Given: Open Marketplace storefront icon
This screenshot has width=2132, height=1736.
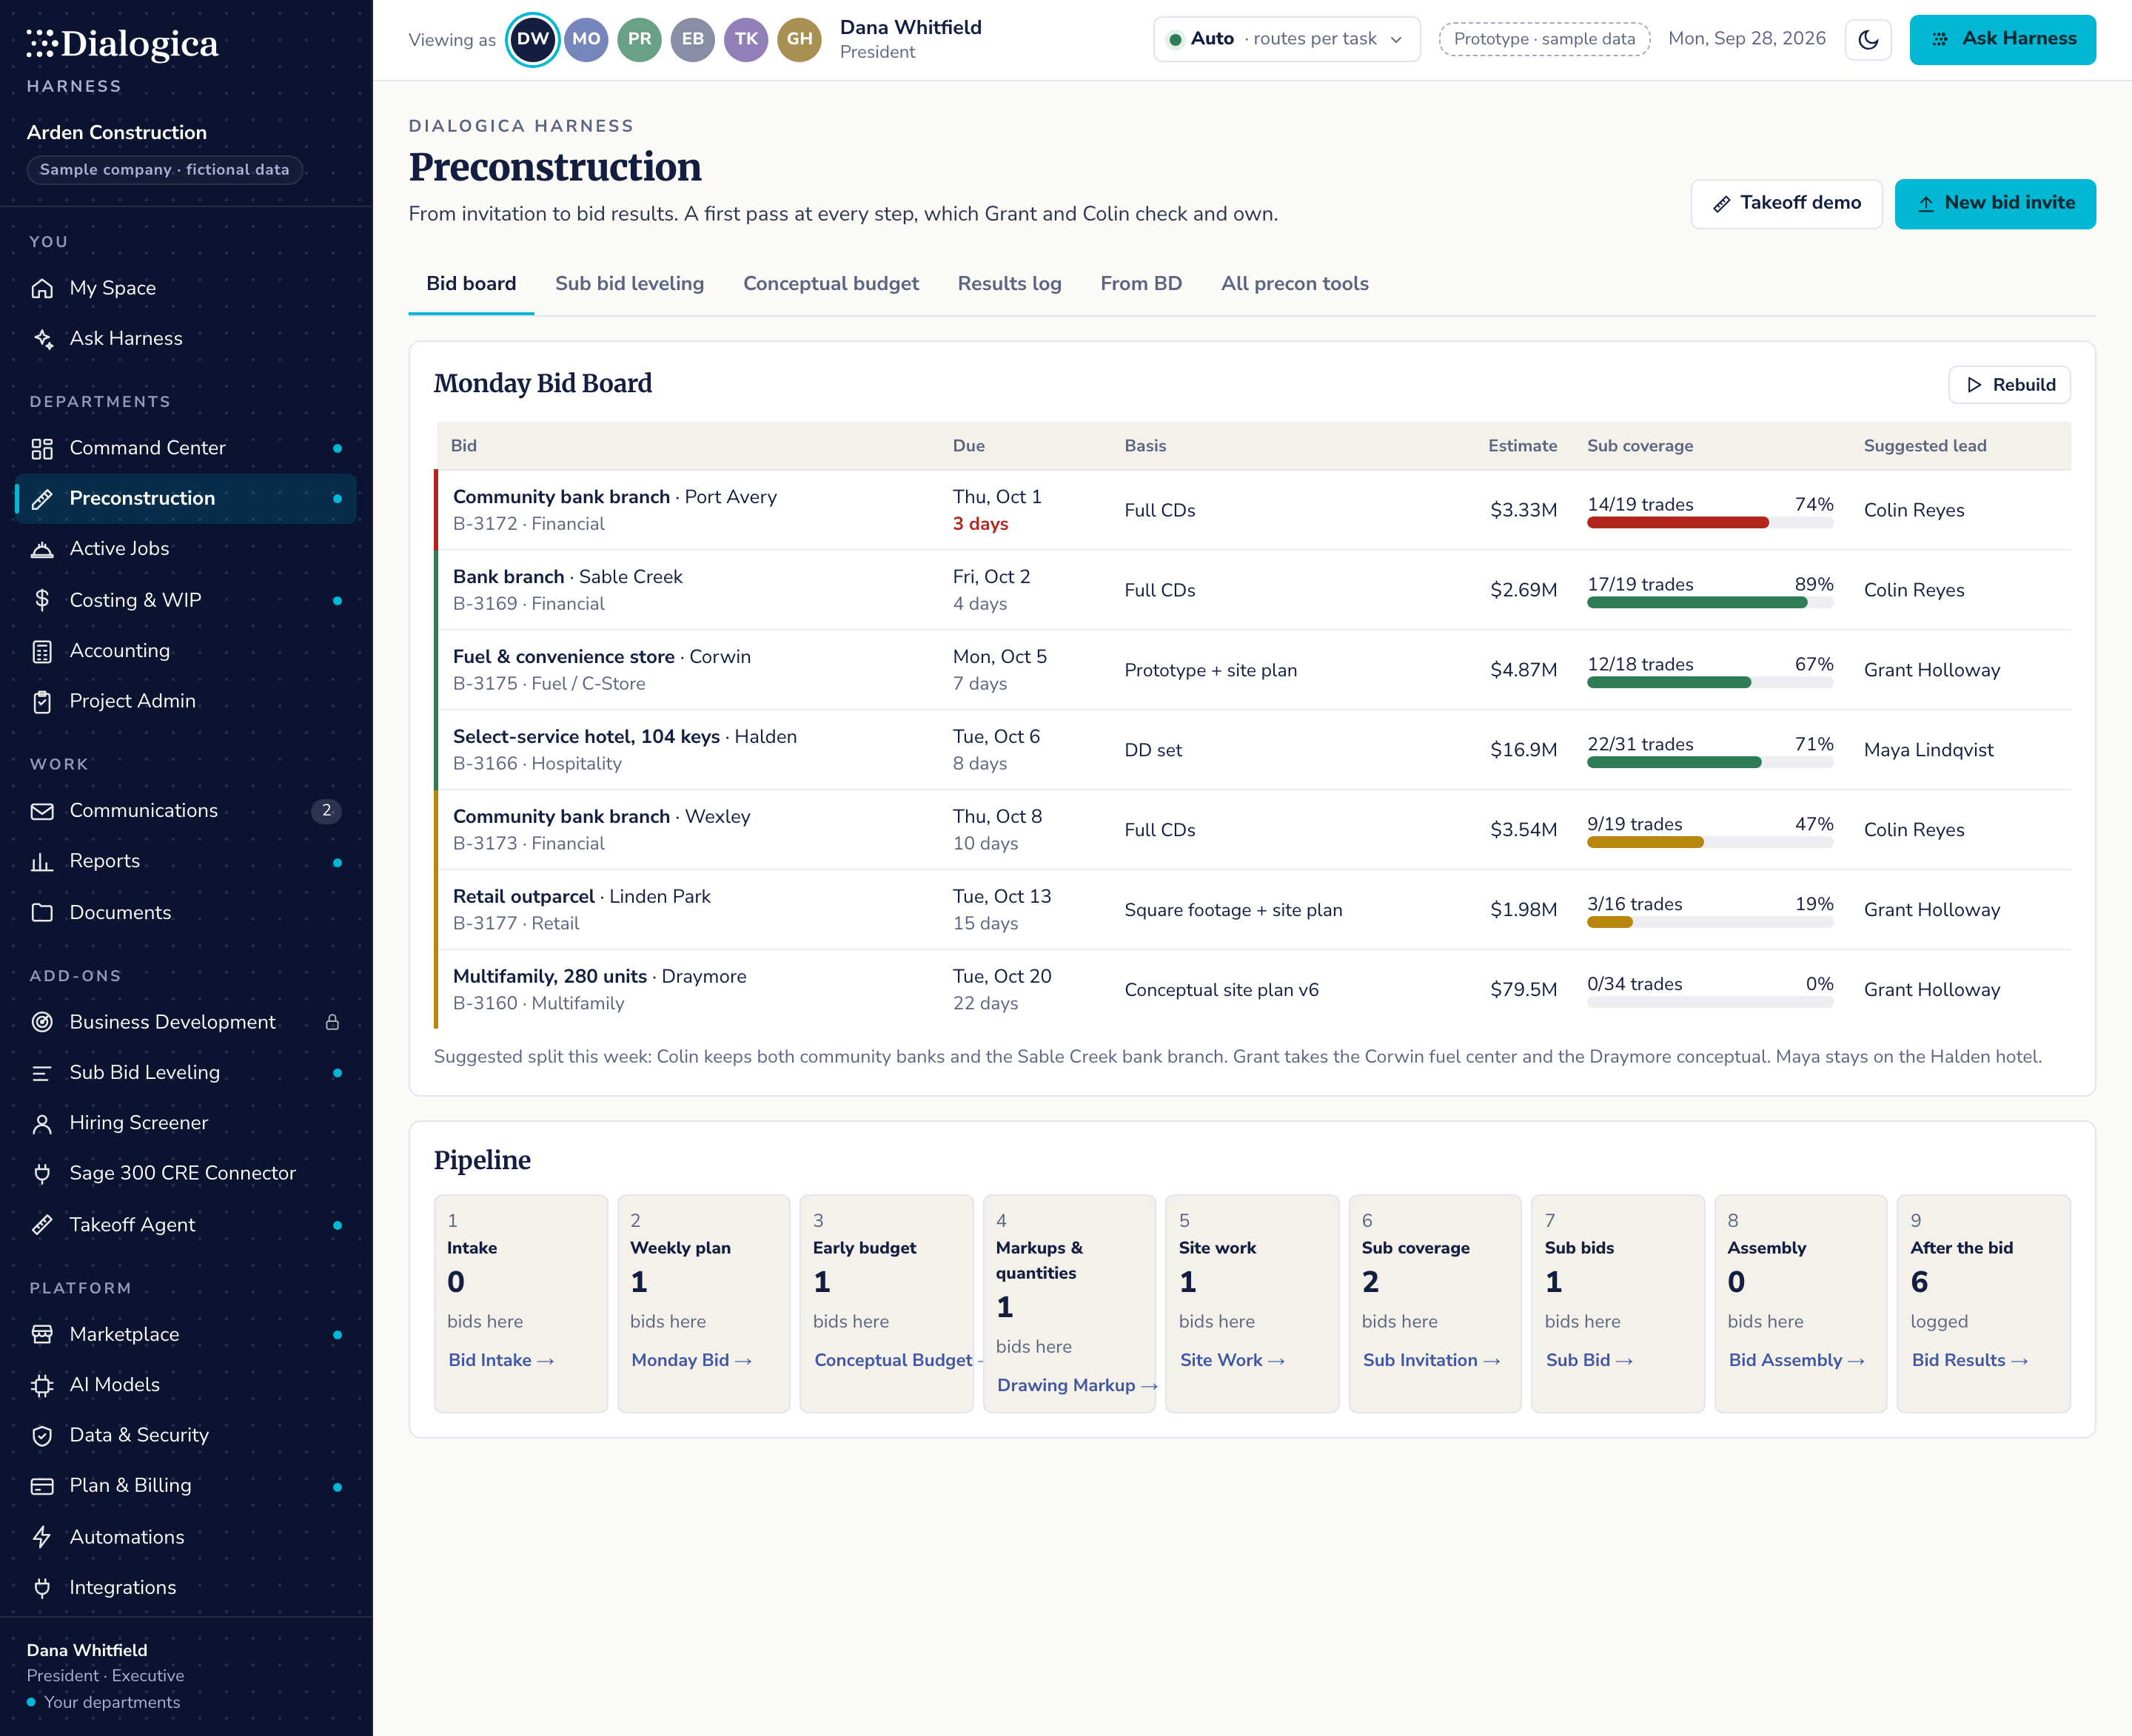Looking at the screenshot, I should [42, 1335].
